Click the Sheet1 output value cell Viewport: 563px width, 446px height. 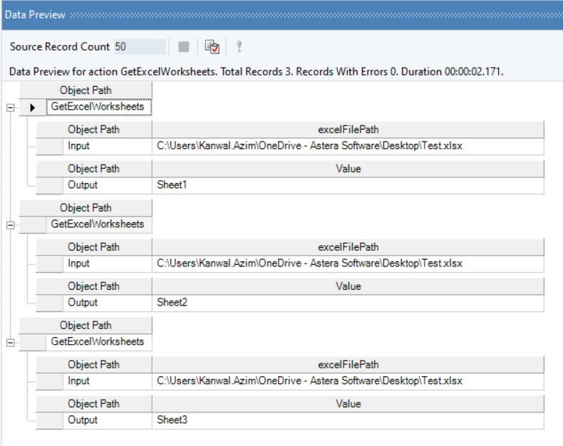(349, 185)
